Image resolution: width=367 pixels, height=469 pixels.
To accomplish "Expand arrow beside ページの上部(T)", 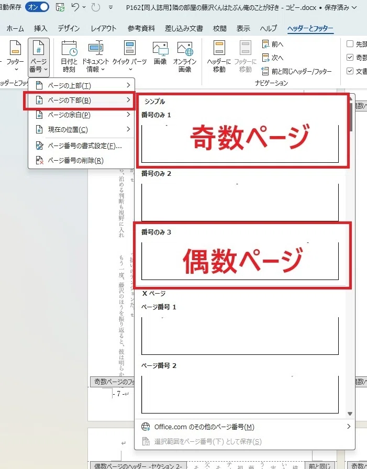I will click(128, 85).
